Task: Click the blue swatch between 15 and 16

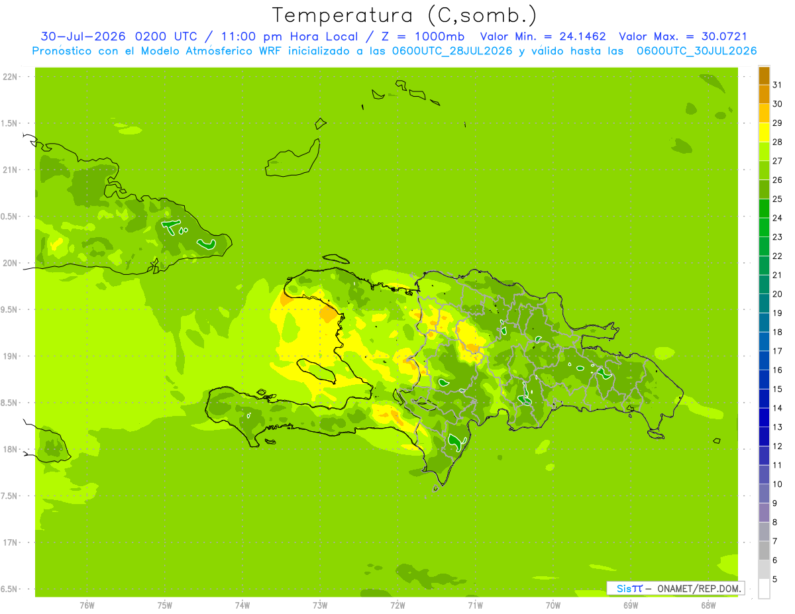Action: pos(764,380)
